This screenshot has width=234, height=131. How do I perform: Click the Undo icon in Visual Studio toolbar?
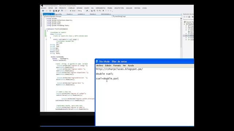(62, 11)
